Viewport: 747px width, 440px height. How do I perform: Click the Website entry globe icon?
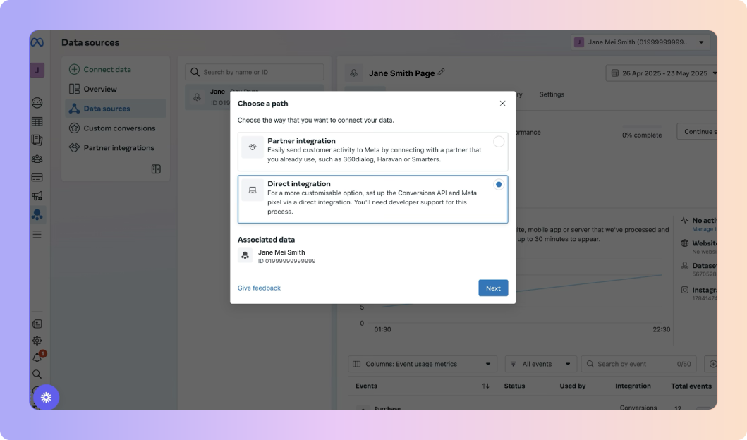(x=685, y=243)
